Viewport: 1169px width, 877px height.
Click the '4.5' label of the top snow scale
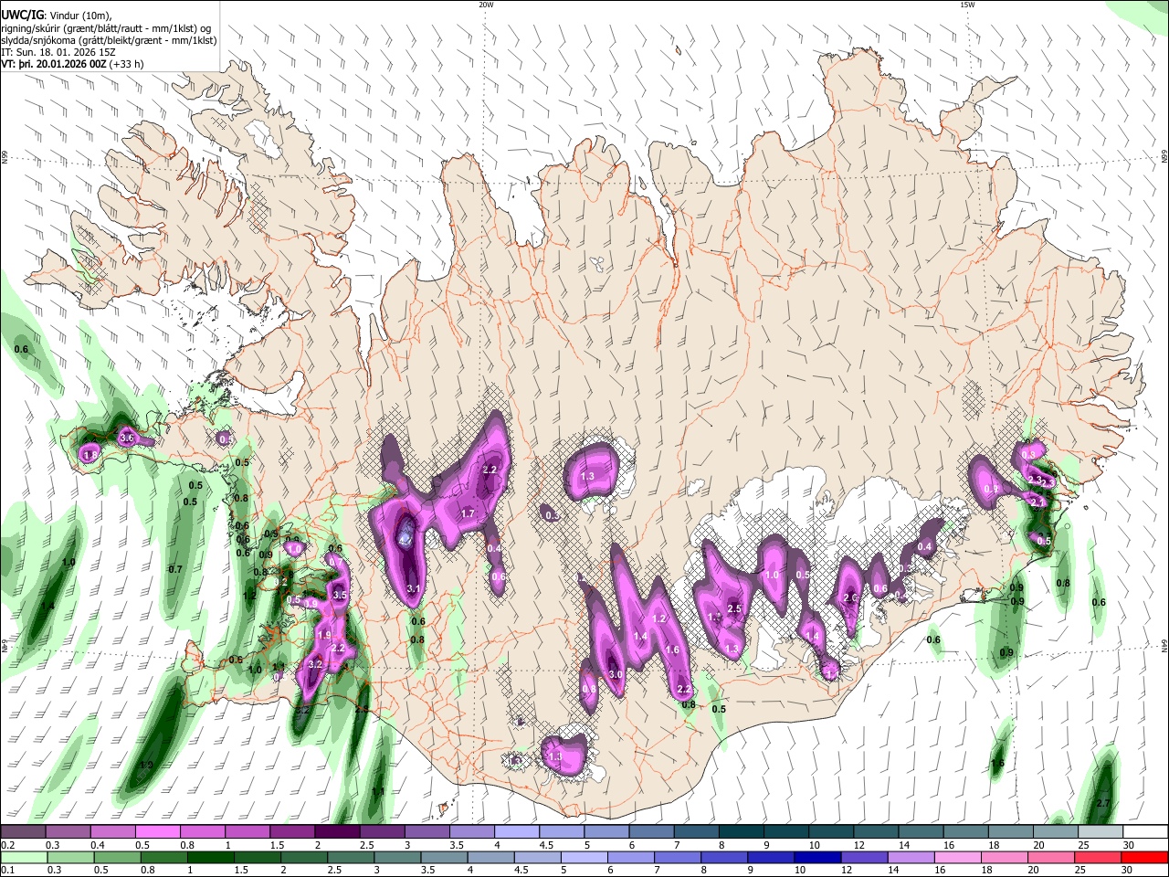(x=546, y=845)
